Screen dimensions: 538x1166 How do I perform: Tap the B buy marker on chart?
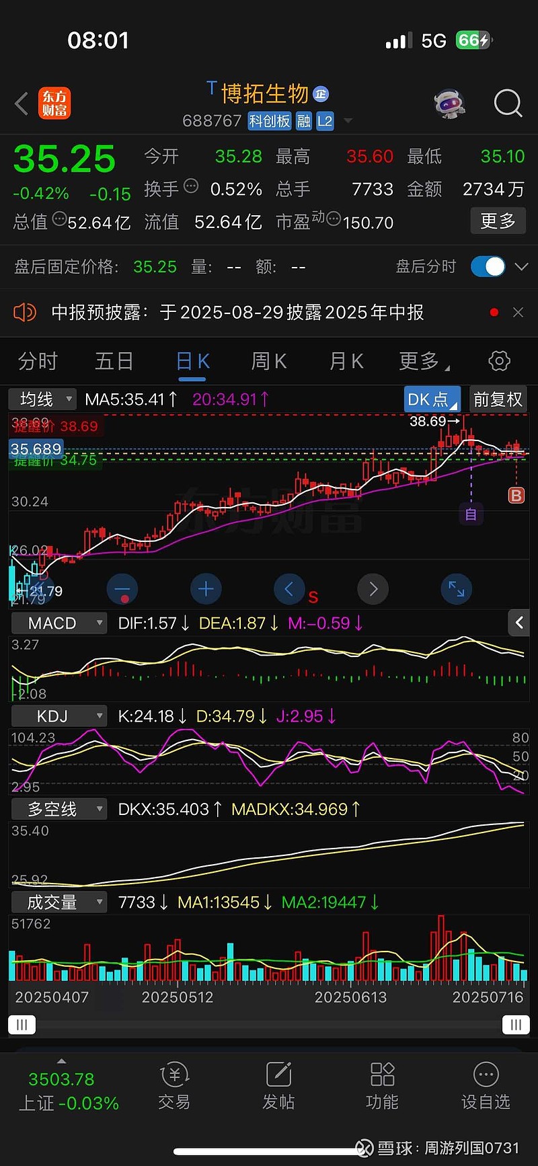516,496
